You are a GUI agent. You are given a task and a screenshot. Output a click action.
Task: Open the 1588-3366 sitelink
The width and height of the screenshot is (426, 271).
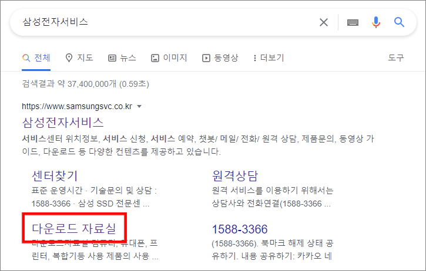pyautogui.click(x=240, y=229)
